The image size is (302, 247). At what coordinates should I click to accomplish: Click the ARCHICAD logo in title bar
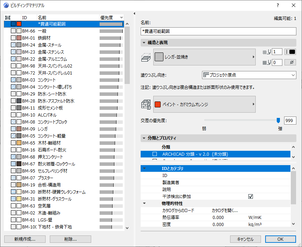(x=6, y=5)
